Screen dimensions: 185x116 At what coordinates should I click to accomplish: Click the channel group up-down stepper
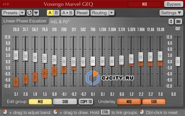tap(171, 22)
